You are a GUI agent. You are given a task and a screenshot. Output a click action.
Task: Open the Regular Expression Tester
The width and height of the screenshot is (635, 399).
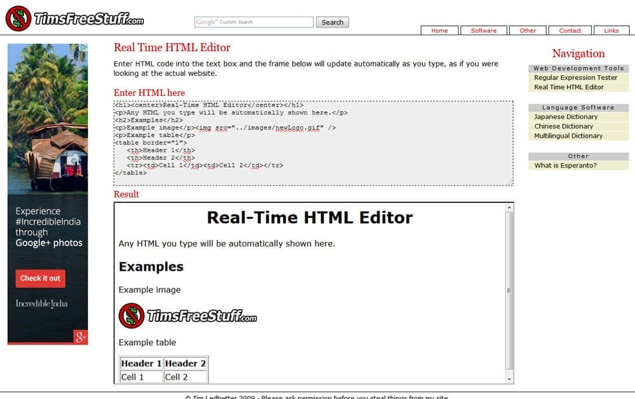click(x=575, y=78)
